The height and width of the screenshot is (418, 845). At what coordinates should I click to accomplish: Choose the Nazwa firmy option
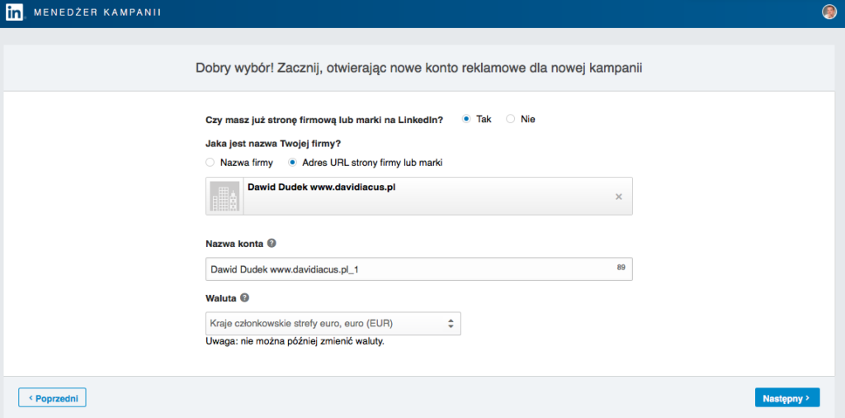[x=210, y=163]
